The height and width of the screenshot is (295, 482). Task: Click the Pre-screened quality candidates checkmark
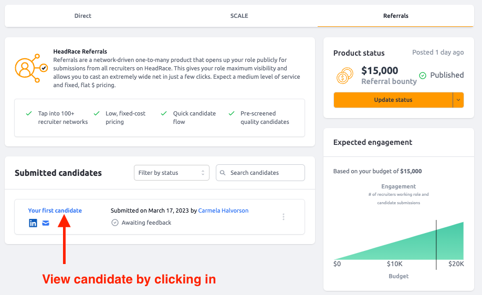tap(232, 113)
